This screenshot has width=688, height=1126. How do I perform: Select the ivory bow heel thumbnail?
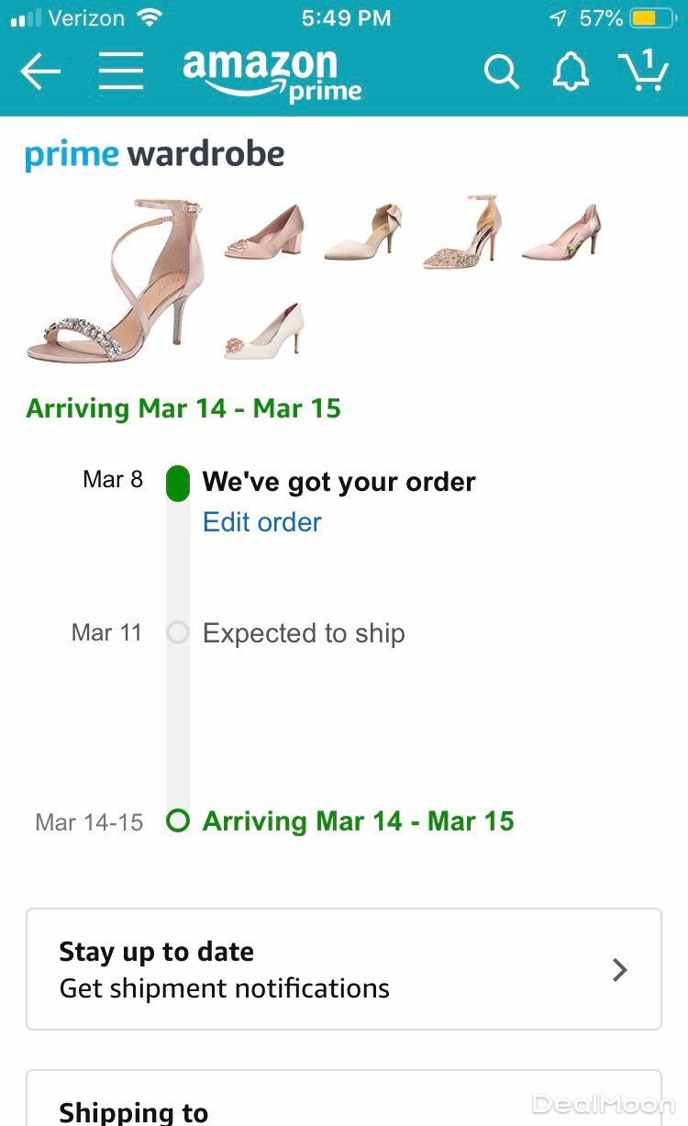[x=364, y=233]
